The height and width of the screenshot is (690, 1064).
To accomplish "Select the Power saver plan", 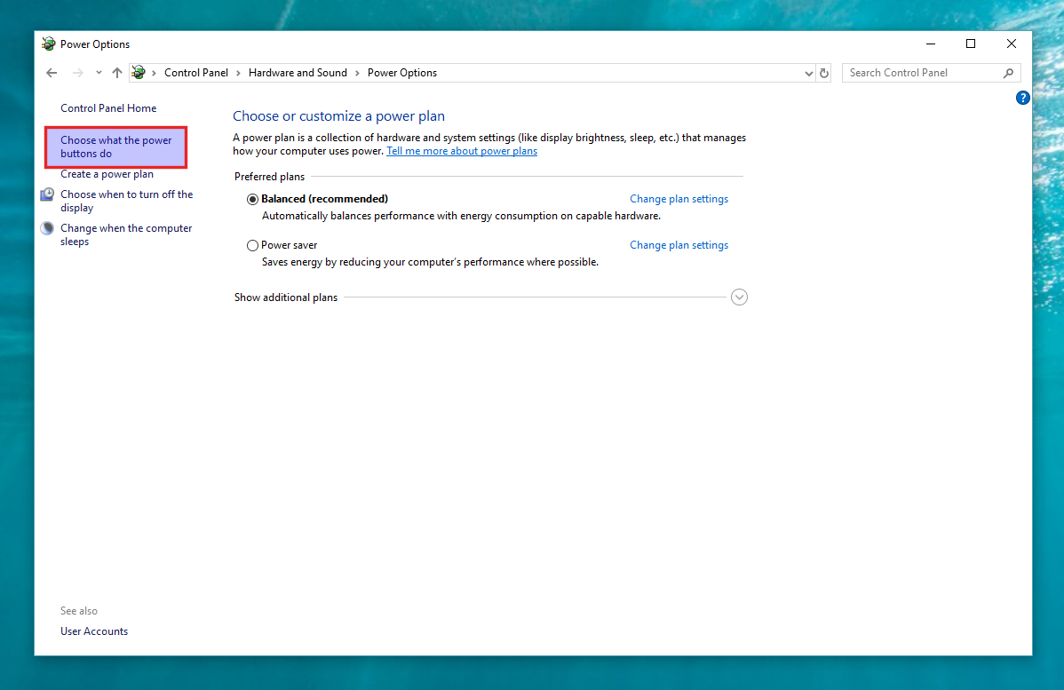I will 252,246.
